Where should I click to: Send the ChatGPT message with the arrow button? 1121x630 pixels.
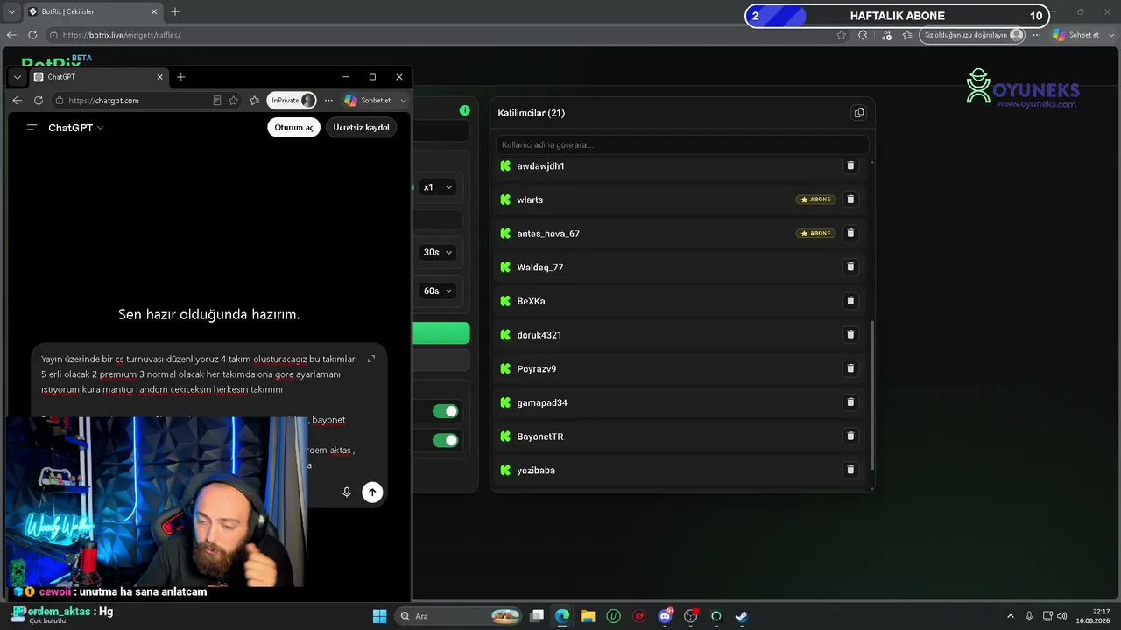(372, 493)
